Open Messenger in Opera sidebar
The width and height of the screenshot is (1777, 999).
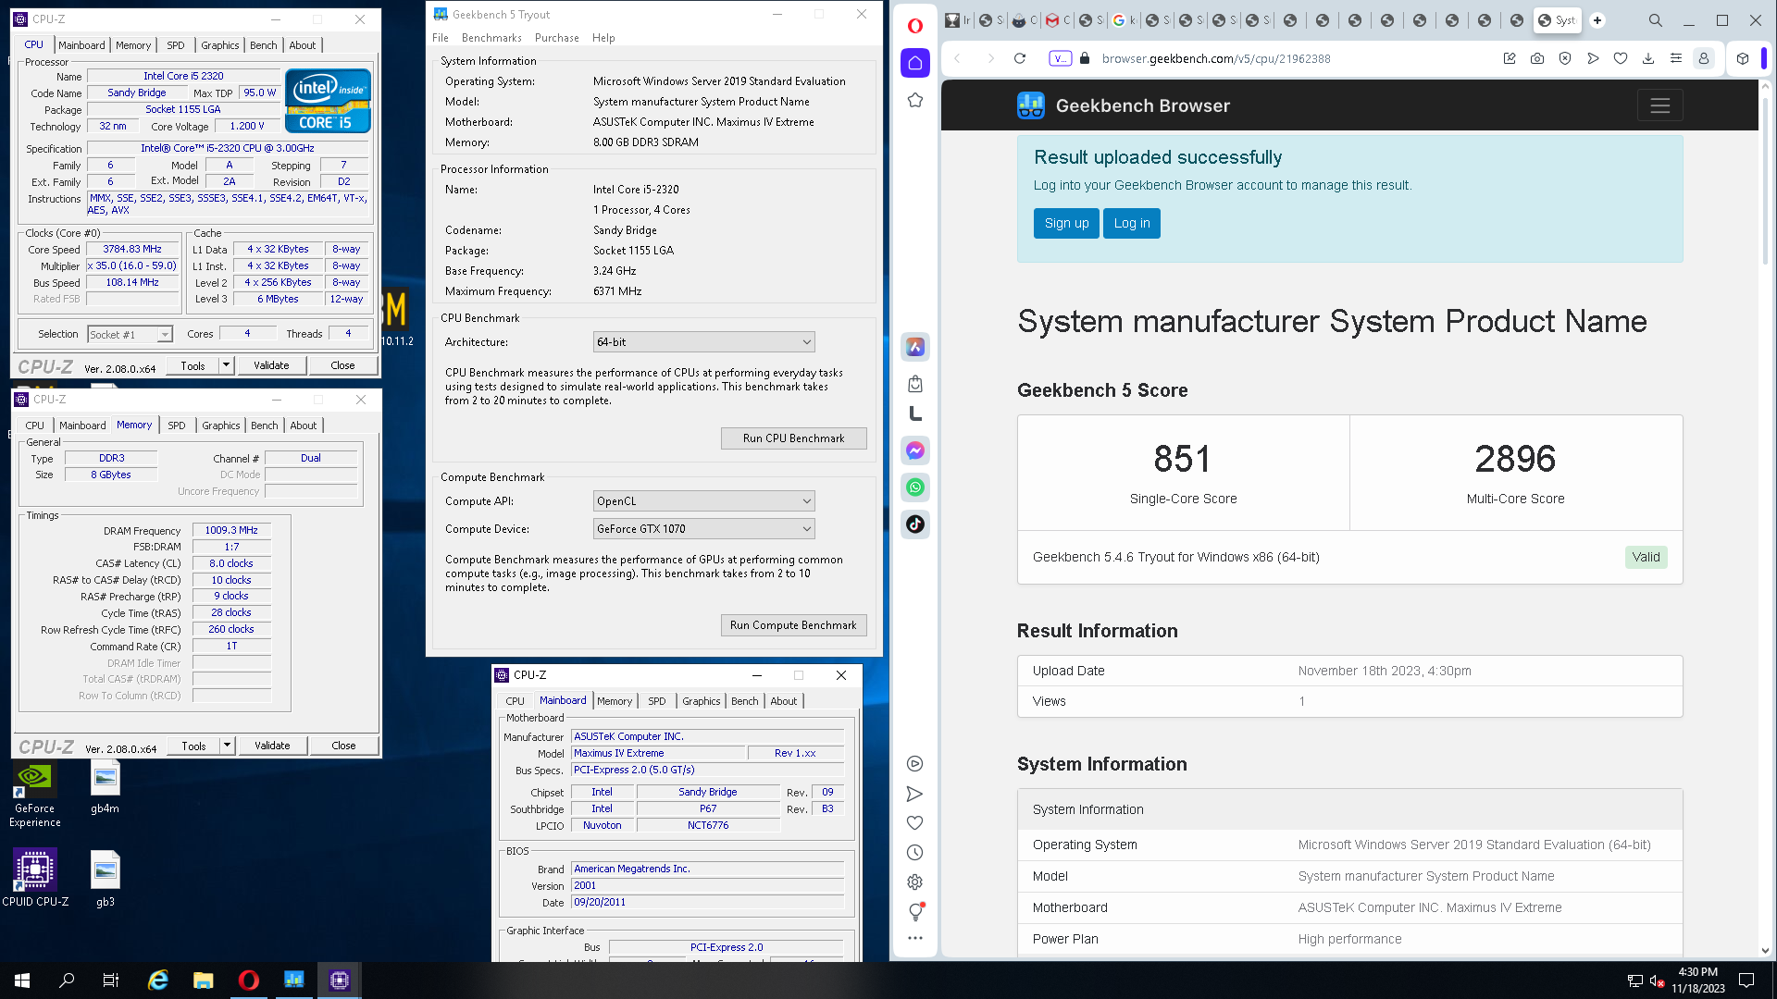(x=915, y=450)
